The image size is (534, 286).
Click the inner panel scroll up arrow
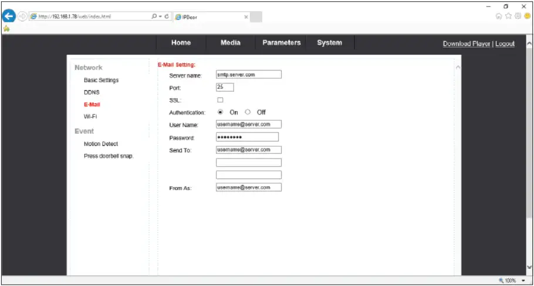(x=458, y=67)
